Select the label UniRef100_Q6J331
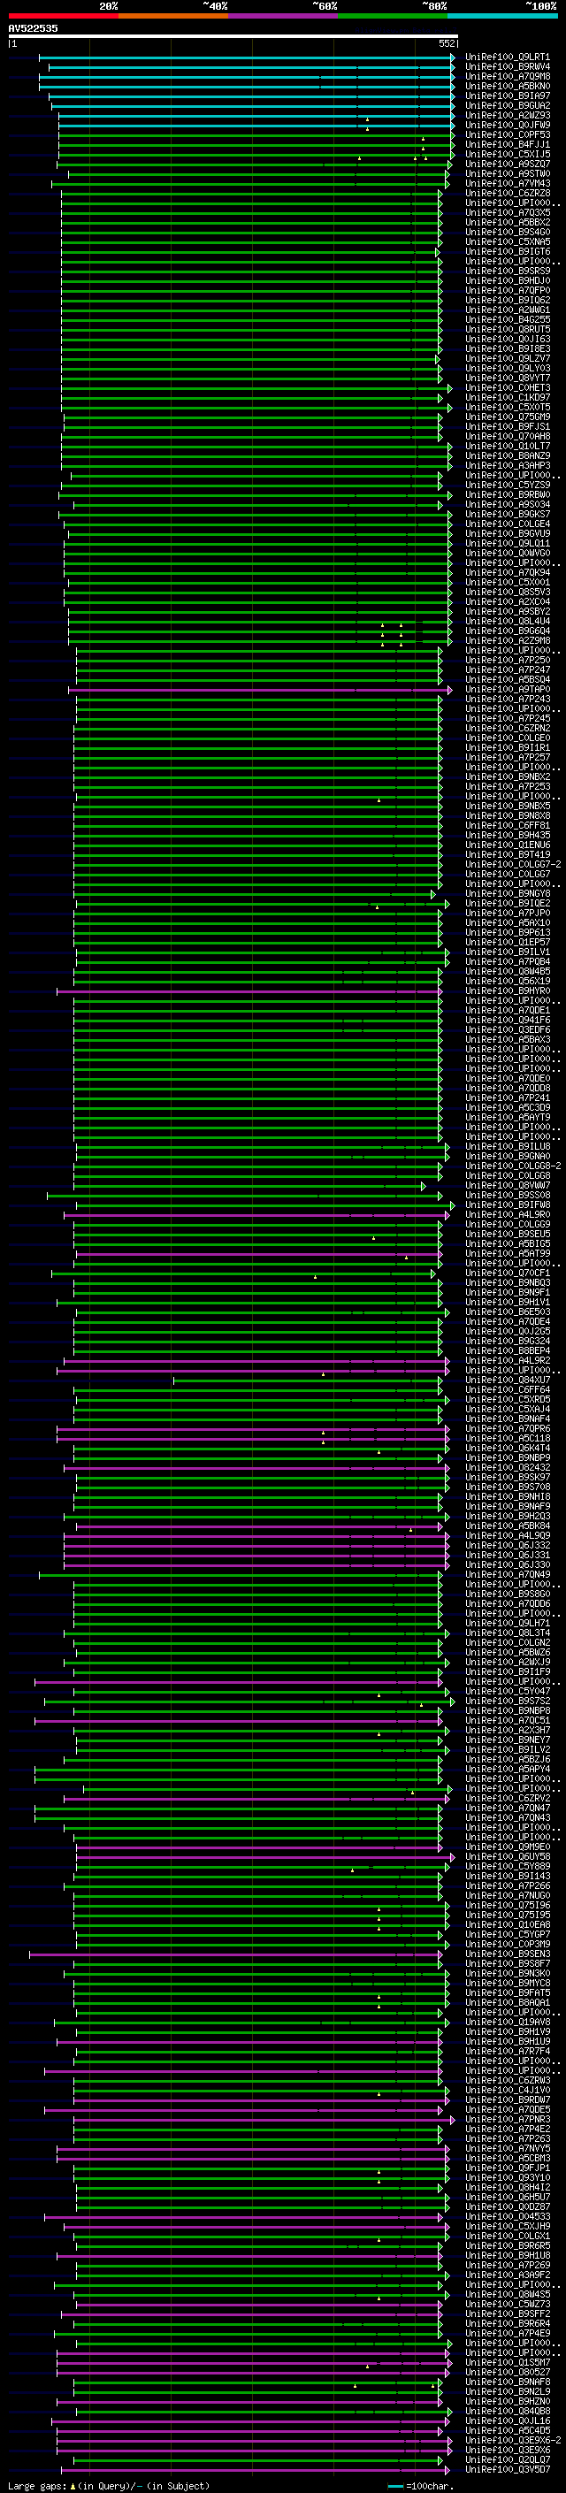The image size is (566, 2493). 507,1554
